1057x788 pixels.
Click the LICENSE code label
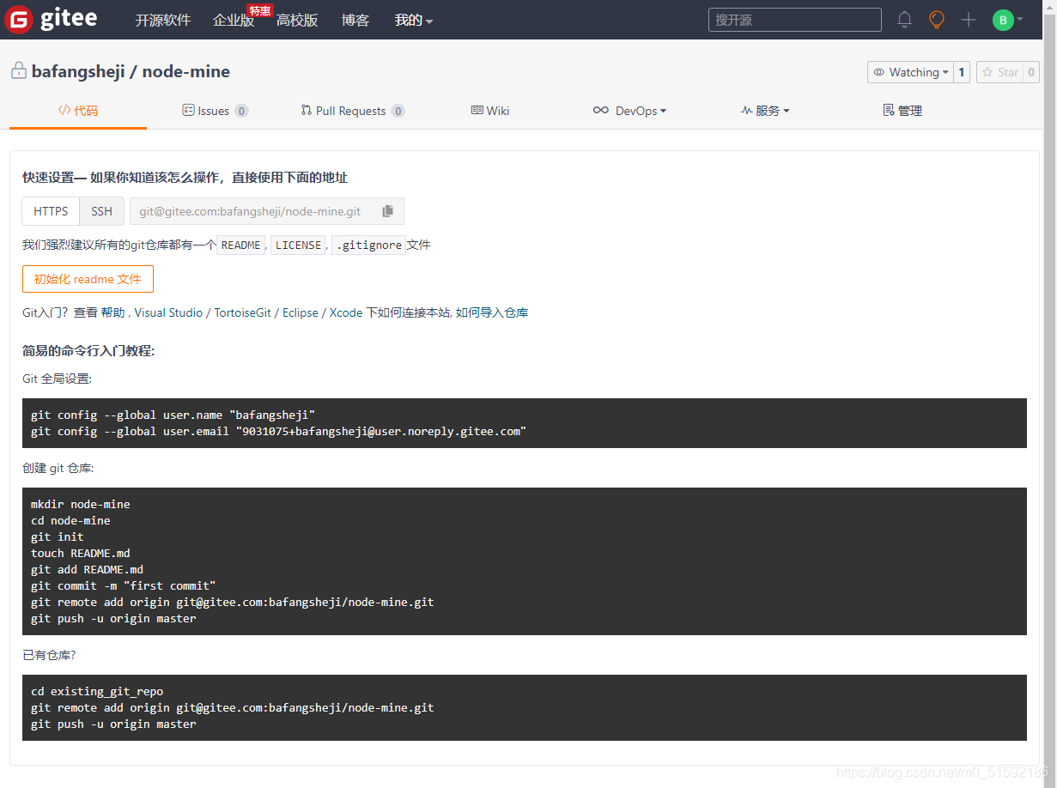(298, 245)
